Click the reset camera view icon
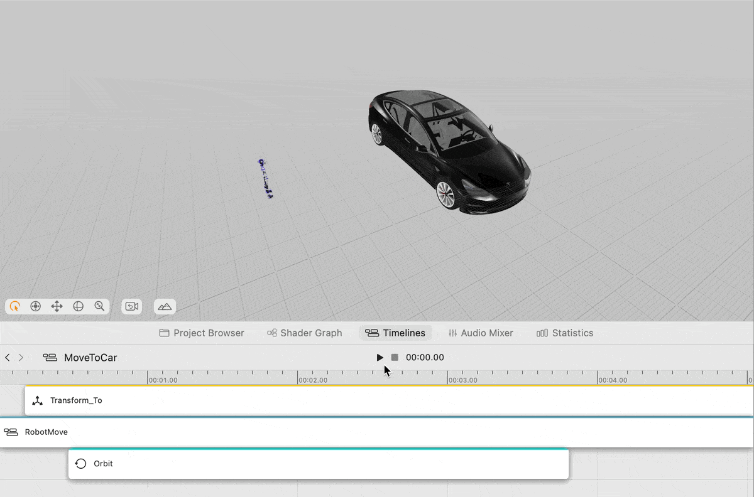The height and width of the screenshot is (497, 754). click(x=132, y=306)
